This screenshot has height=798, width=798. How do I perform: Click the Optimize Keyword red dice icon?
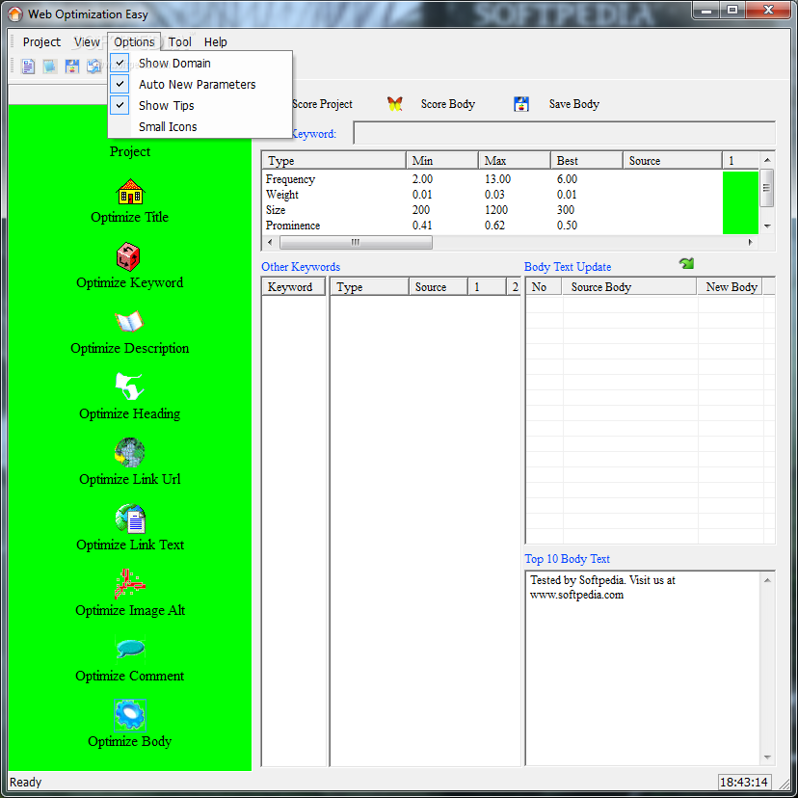128,257
